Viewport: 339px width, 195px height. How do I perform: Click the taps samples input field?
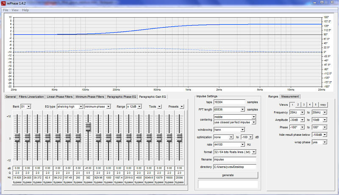coord(229,102)
